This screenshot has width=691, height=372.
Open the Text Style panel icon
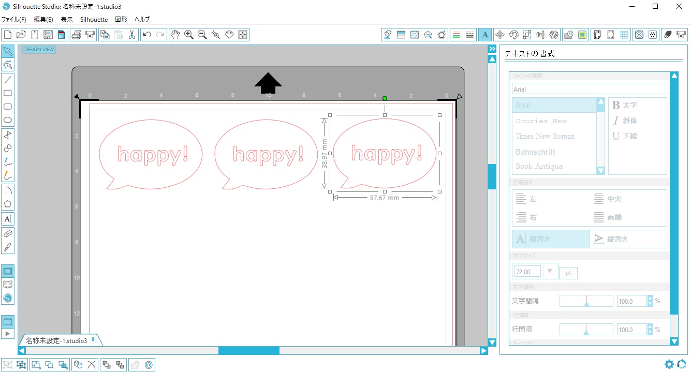pyautogui.click(x=485, y=35)
